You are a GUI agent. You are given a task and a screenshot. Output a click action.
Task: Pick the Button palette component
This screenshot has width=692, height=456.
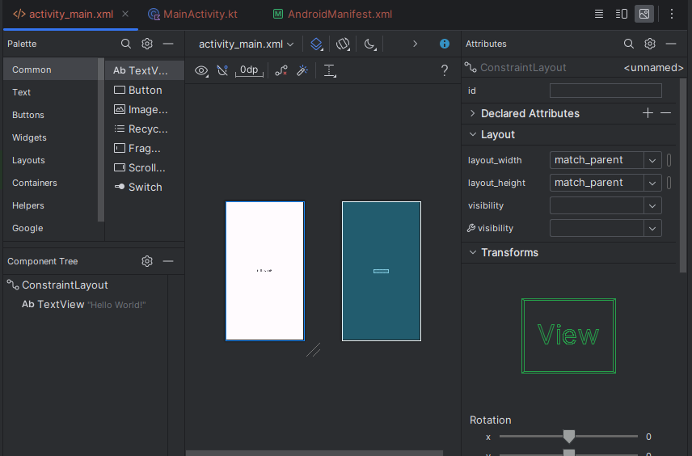(145, 90)
